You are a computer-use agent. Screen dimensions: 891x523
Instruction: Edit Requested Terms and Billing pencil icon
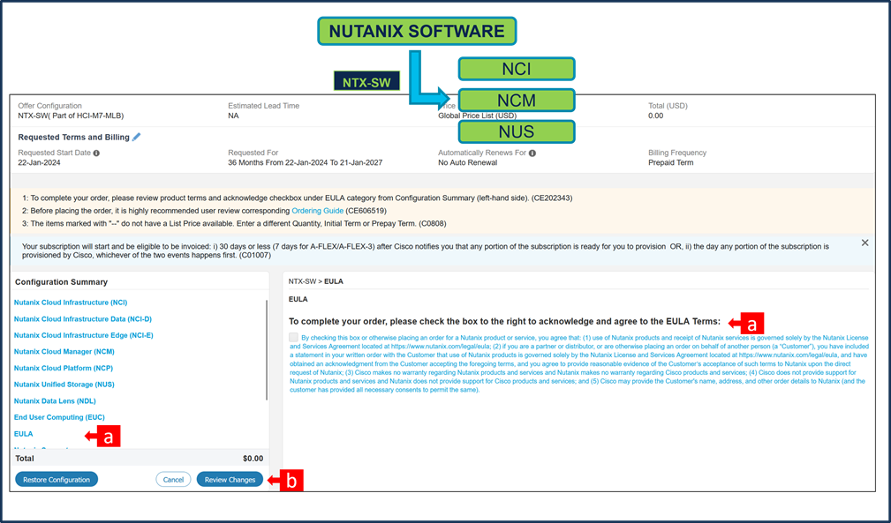pos(136,138)
